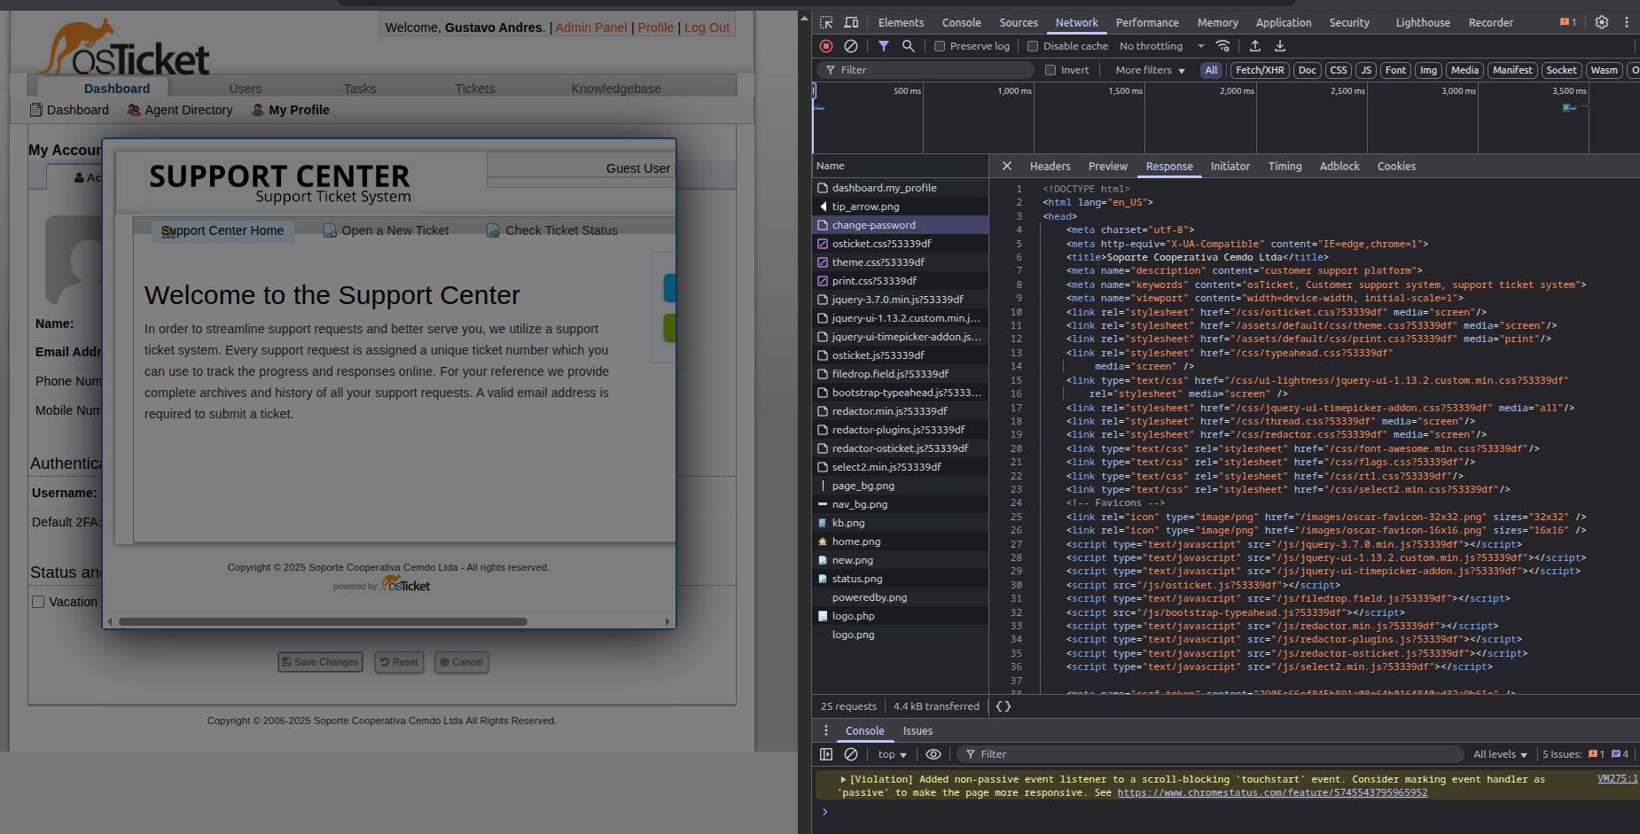Toggle the device toolbar icon
Screen dimensions: 1640x834
click(851, 22)
